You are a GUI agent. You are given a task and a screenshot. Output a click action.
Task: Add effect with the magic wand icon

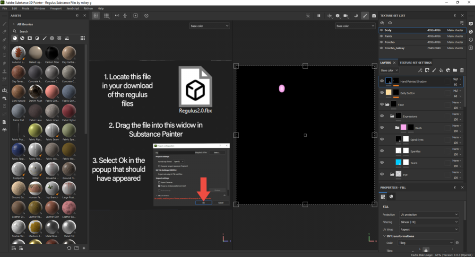(420, 70)
